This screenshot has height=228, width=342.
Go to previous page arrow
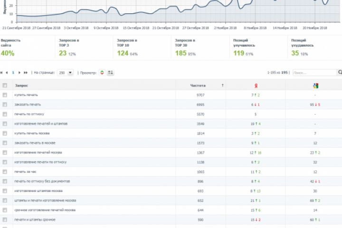[x=7, y=73]
